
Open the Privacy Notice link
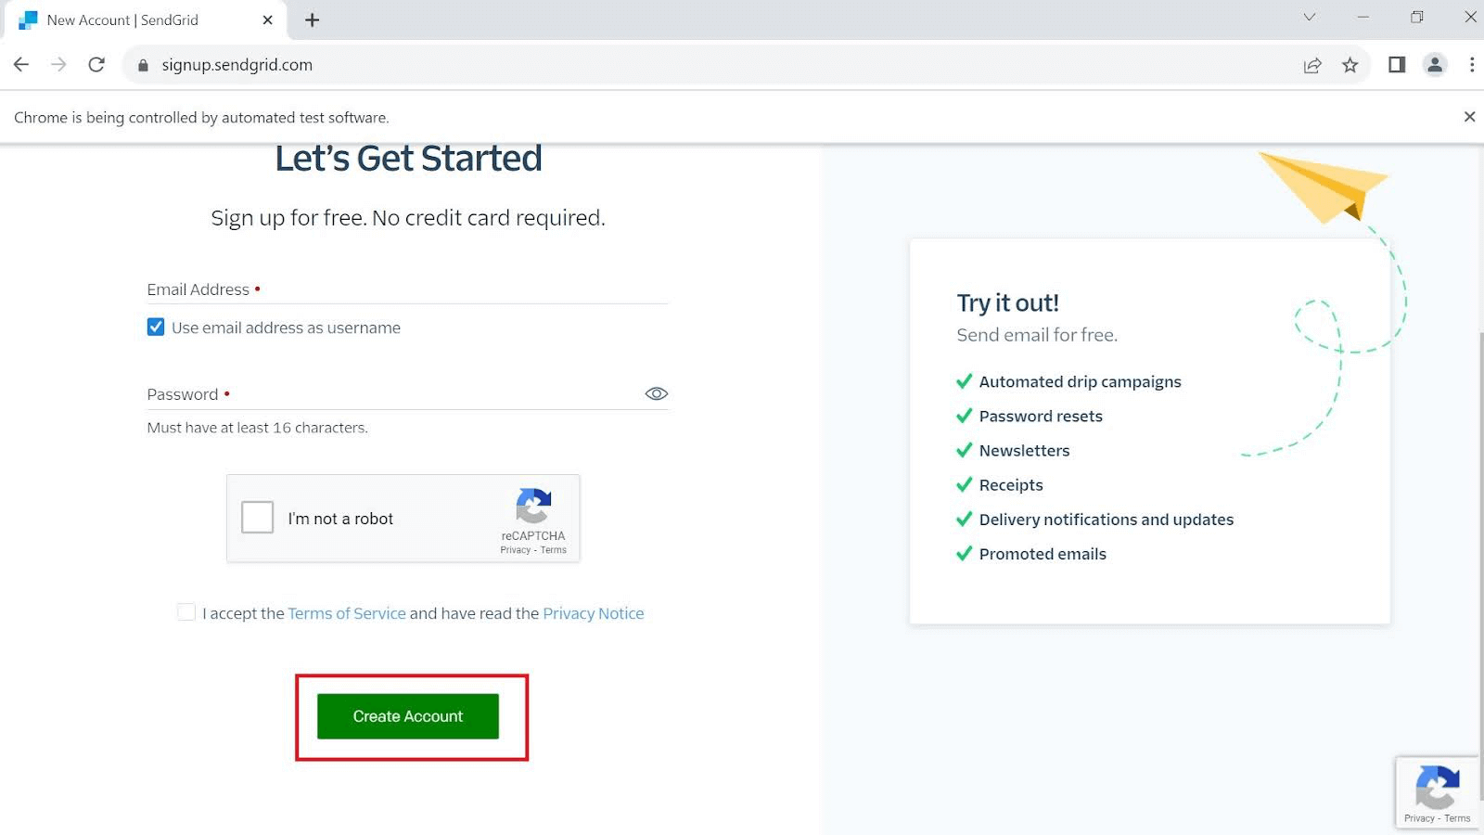point(593,612)
